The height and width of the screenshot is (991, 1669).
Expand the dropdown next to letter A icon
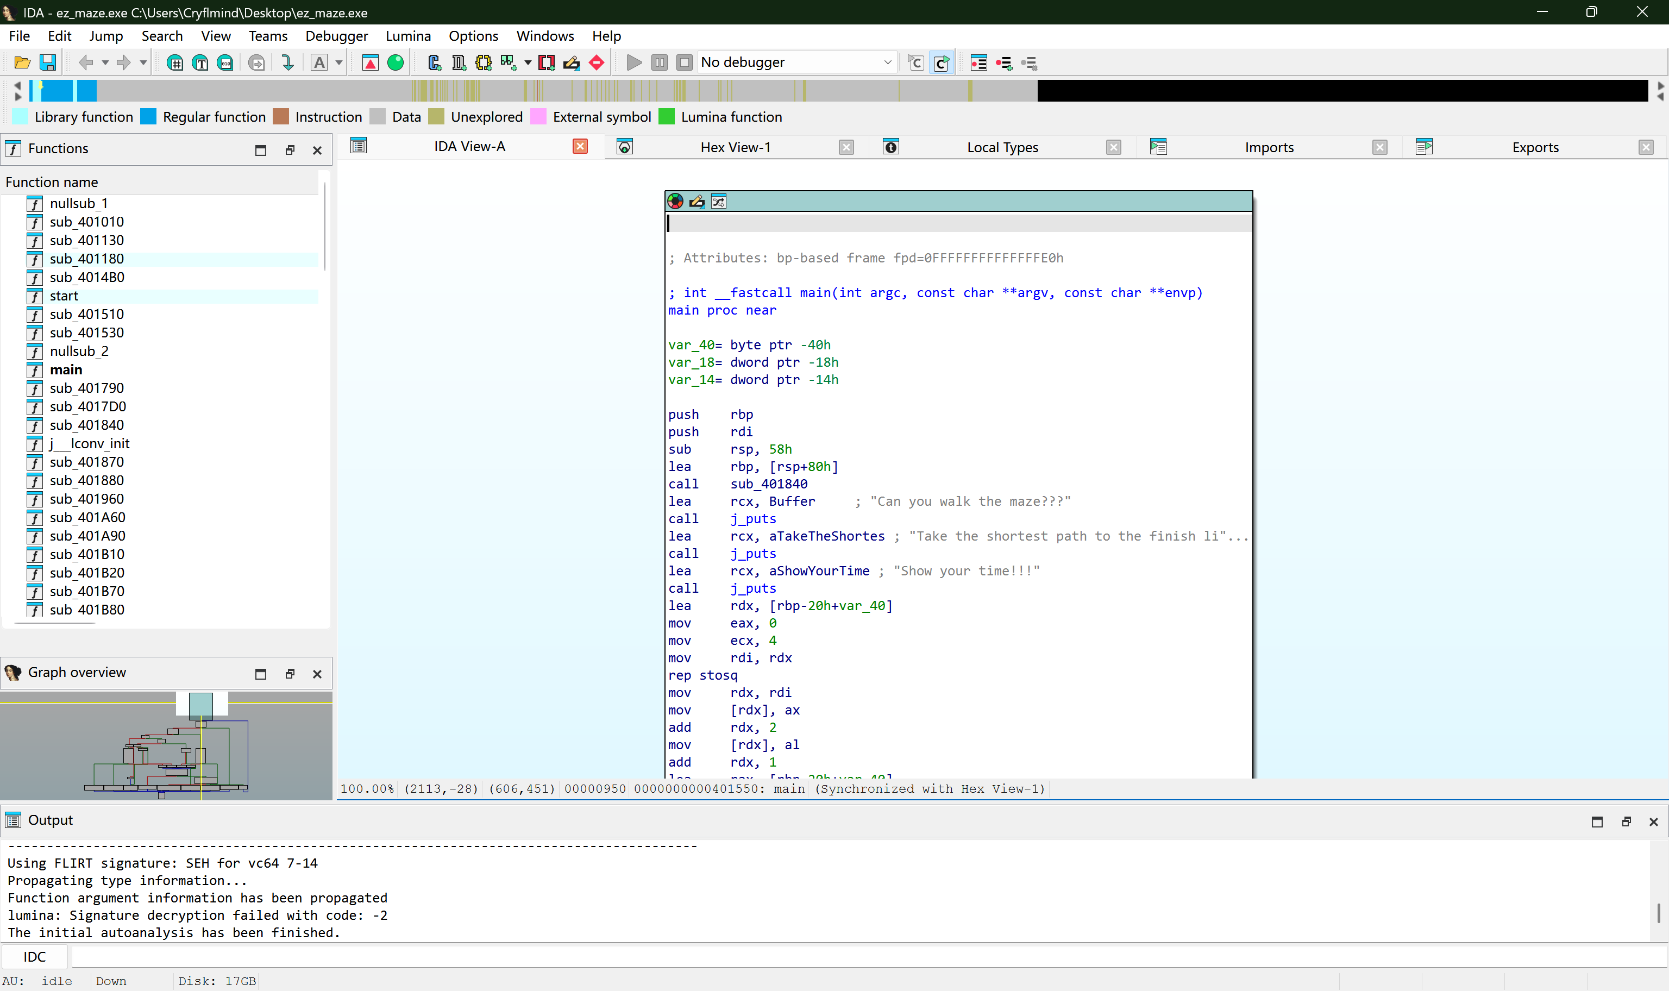(339, 63)
